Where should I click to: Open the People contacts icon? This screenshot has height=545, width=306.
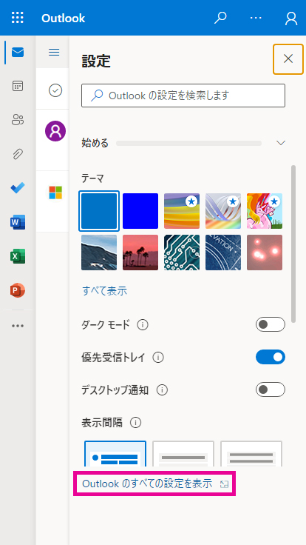(x=17, y=120)
